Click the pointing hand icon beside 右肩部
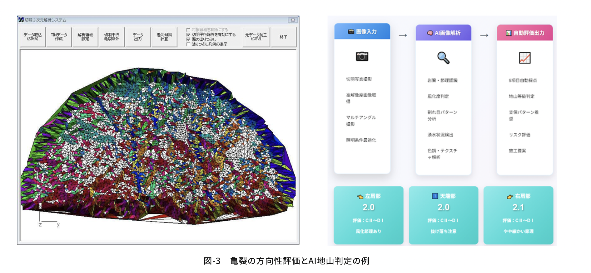 tap(510, 196)
